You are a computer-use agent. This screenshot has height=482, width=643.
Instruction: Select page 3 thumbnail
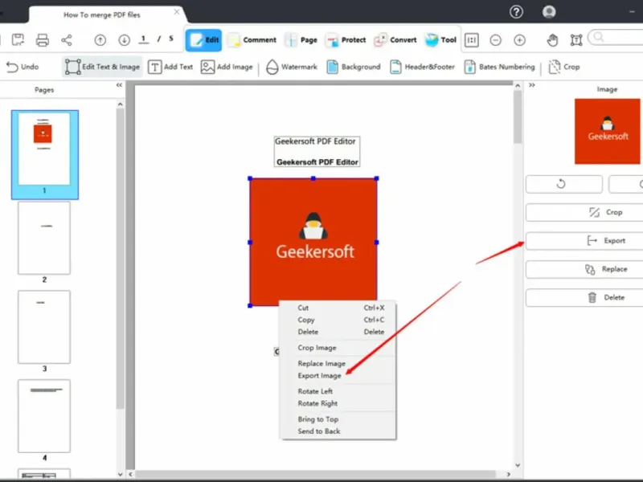coord(44,327)
